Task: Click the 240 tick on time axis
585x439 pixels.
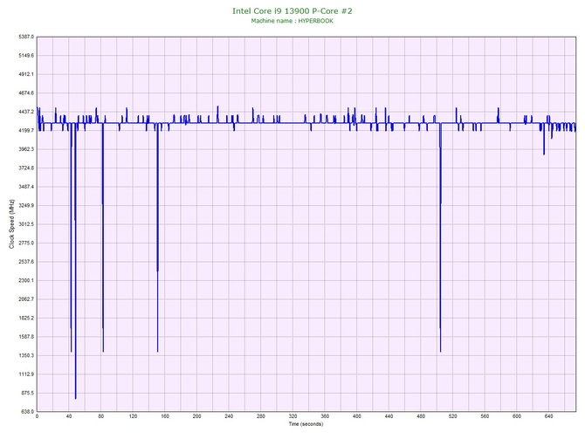Action: pos(229,416)
